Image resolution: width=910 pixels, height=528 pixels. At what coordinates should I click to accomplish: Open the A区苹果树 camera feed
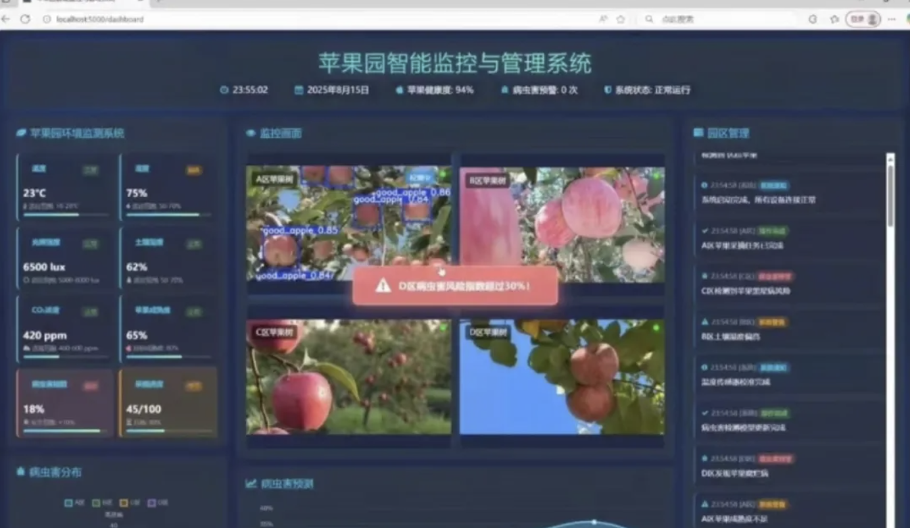pyautogui.click(x=349, y=223)
